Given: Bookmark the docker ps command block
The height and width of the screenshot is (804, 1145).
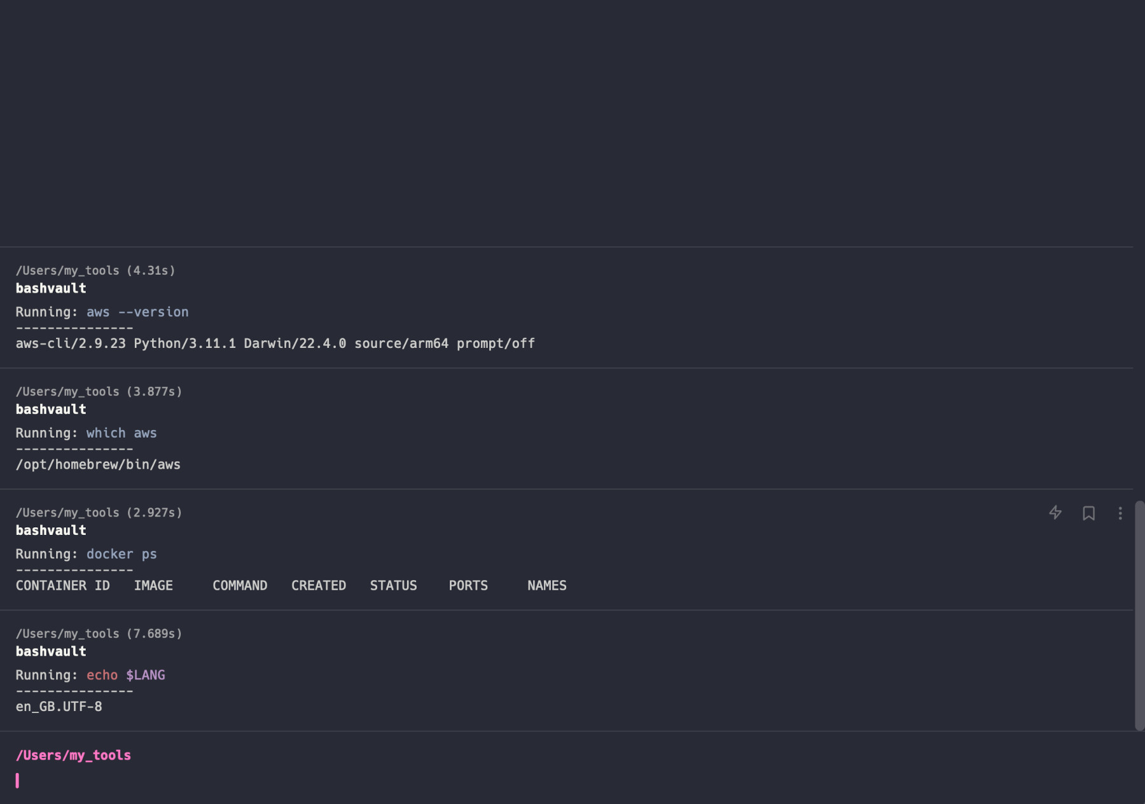Looking at the screenshot, I should 1088,513.
